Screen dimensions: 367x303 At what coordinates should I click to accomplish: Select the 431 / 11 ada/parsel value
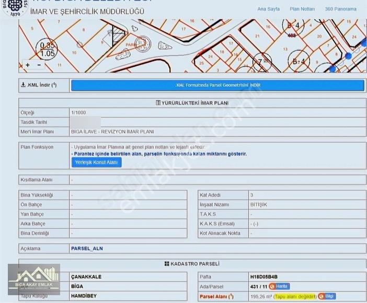(259, 287)
